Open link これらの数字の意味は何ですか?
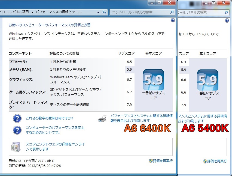 click(49, 118)
